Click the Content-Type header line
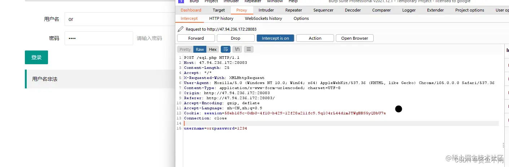 tap(262, 88)
